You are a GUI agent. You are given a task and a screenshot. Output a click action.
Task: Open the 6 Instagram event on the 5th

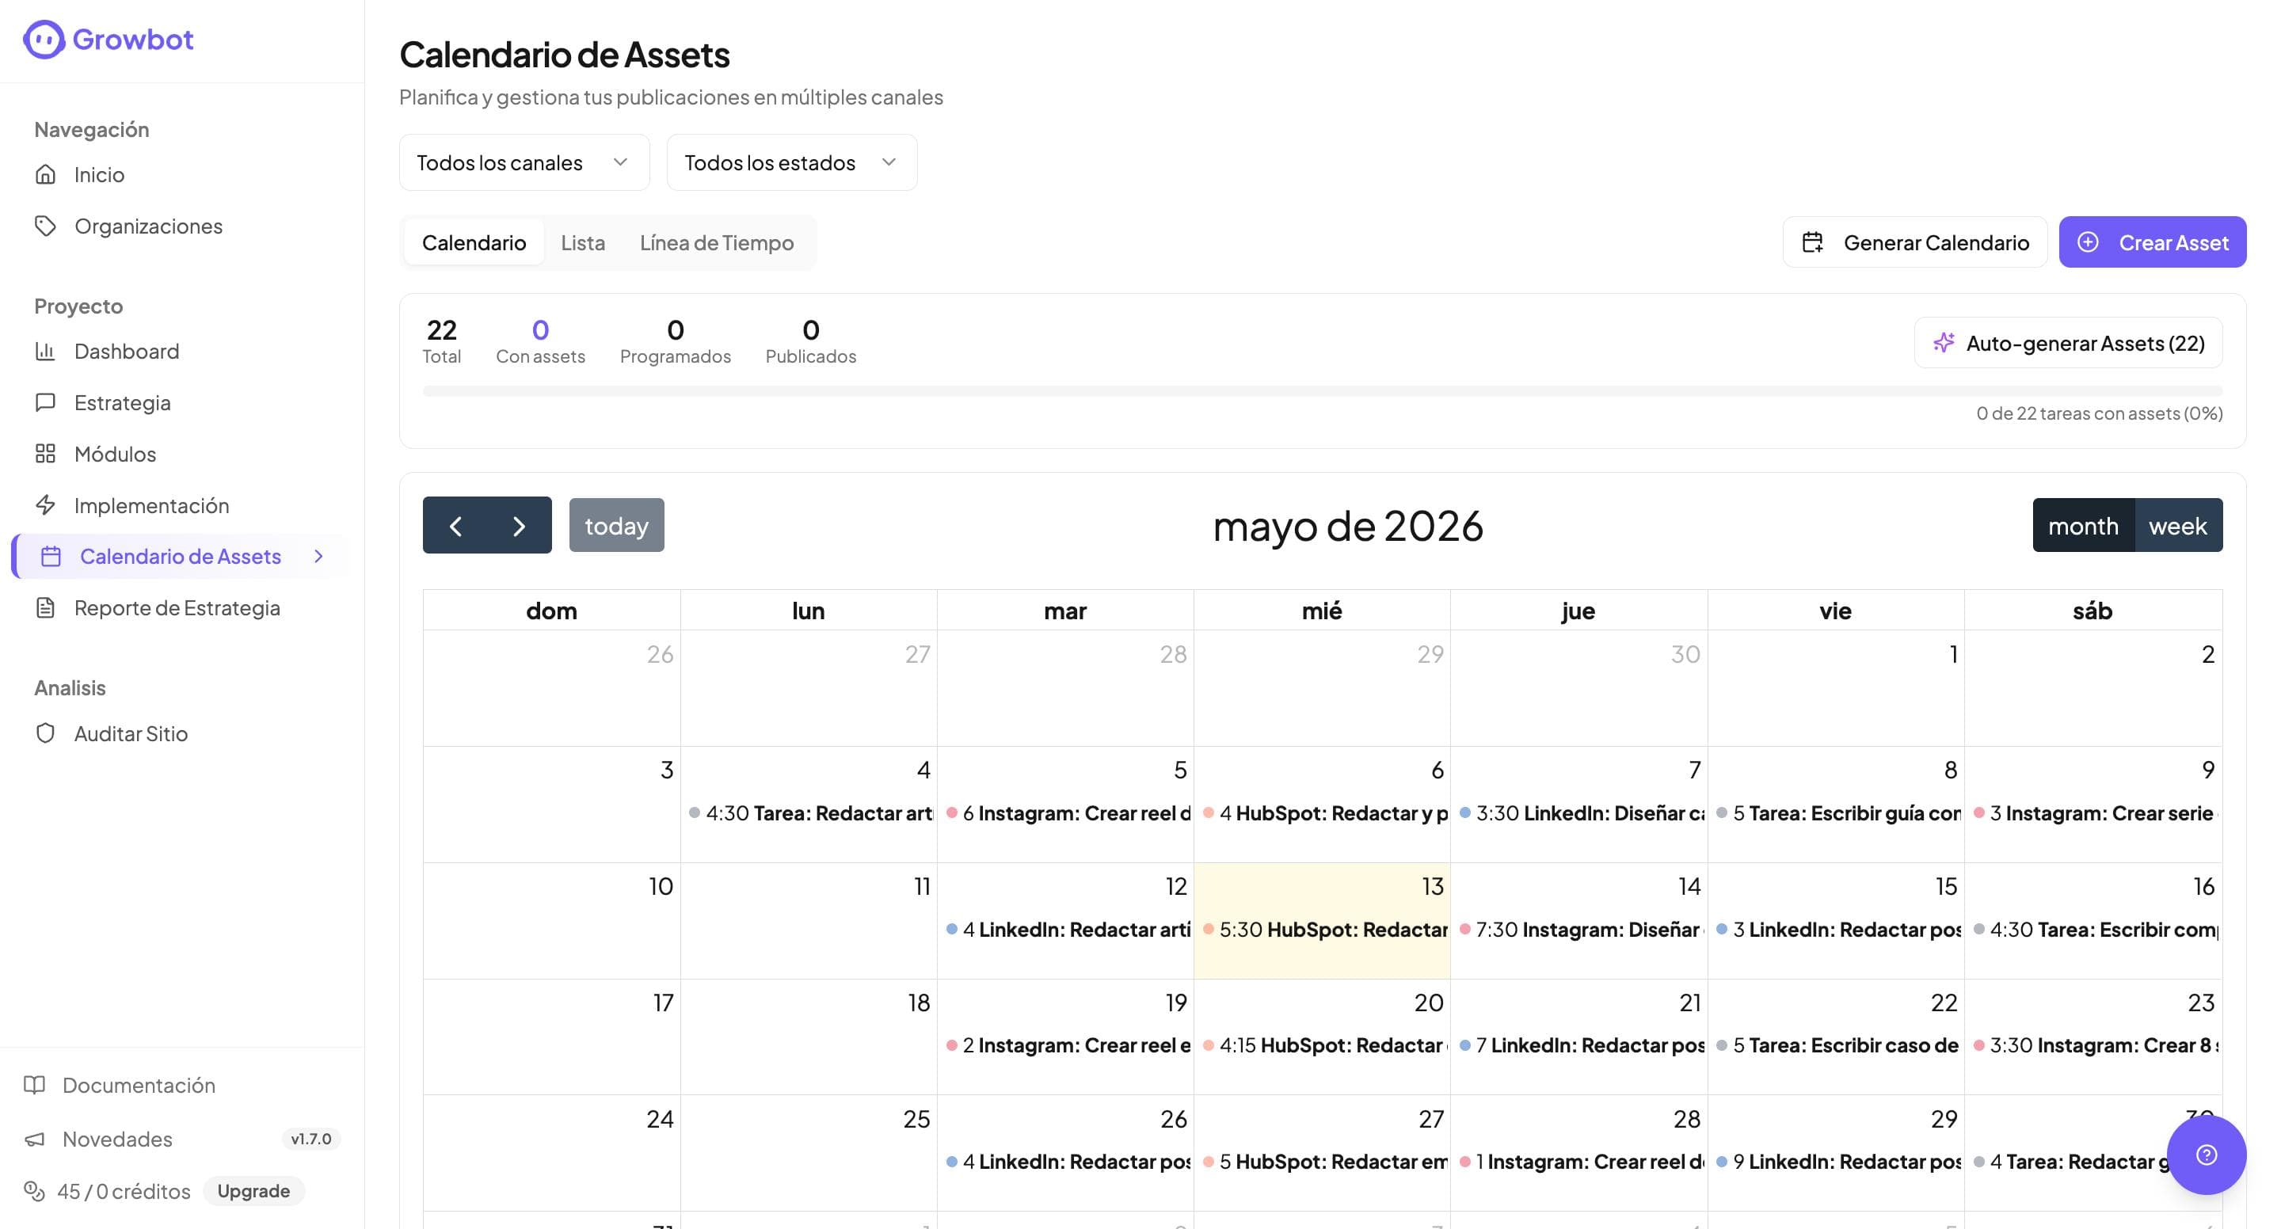1067,812
